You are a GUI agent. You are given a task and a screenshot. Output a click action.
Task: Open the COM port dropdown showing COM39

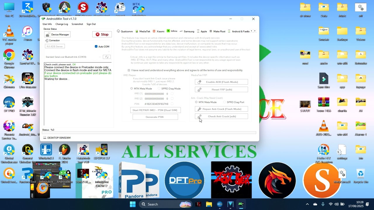pos(73,57)
